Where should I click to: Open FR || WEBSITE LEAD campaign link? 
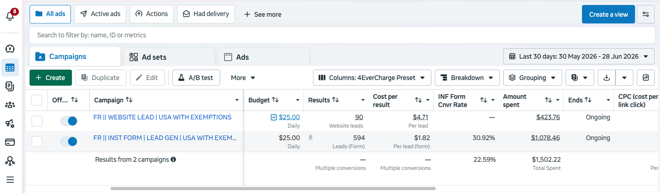coord(162,117)
